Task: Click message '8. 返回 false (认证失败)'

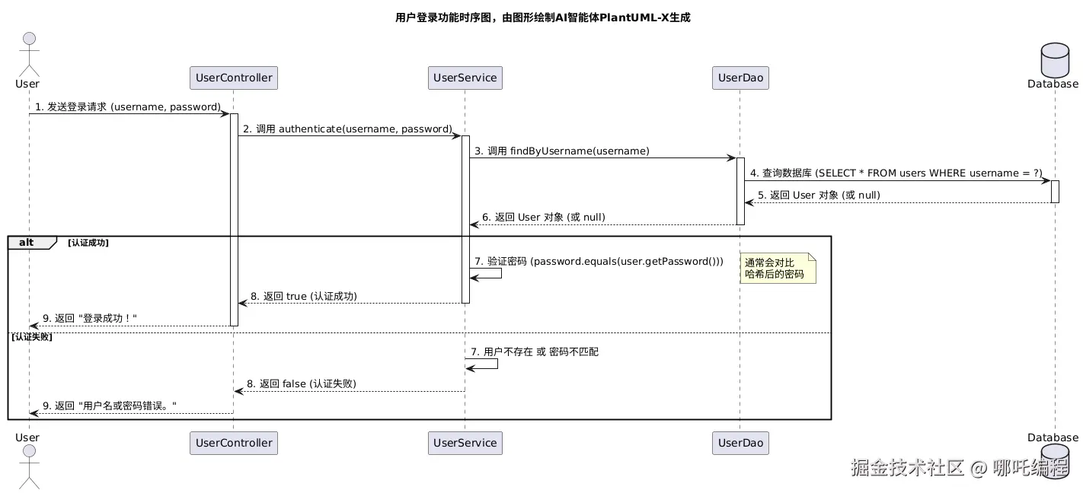Action: (x=301, y=384)
